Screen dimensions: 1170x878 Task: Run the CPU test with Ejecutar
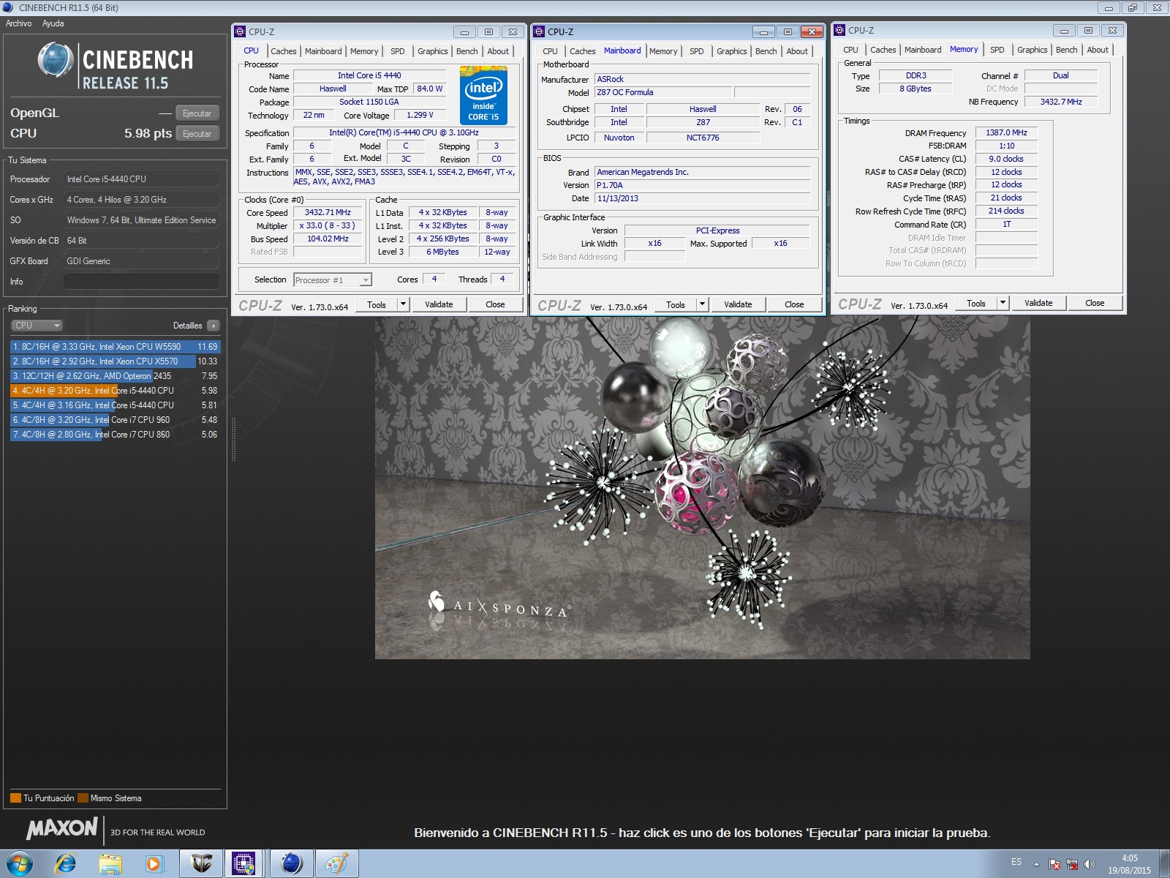(197, 134)
